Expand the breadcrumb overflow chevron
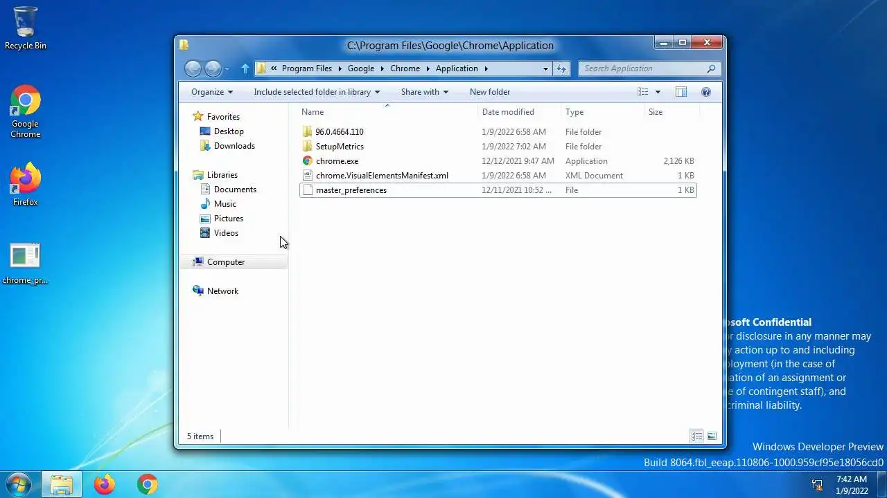 coord(274,68)
